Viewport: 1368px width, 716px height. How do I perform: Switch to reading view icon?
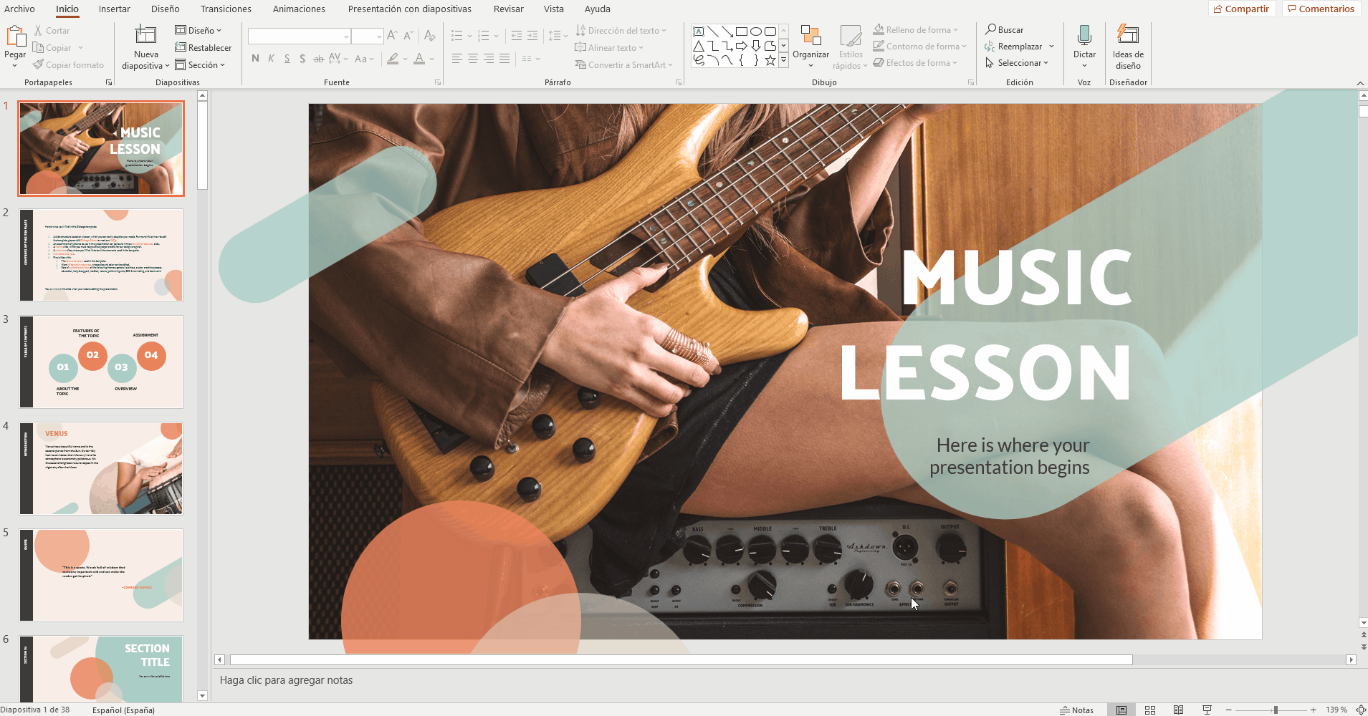[x=1179, y=710]
